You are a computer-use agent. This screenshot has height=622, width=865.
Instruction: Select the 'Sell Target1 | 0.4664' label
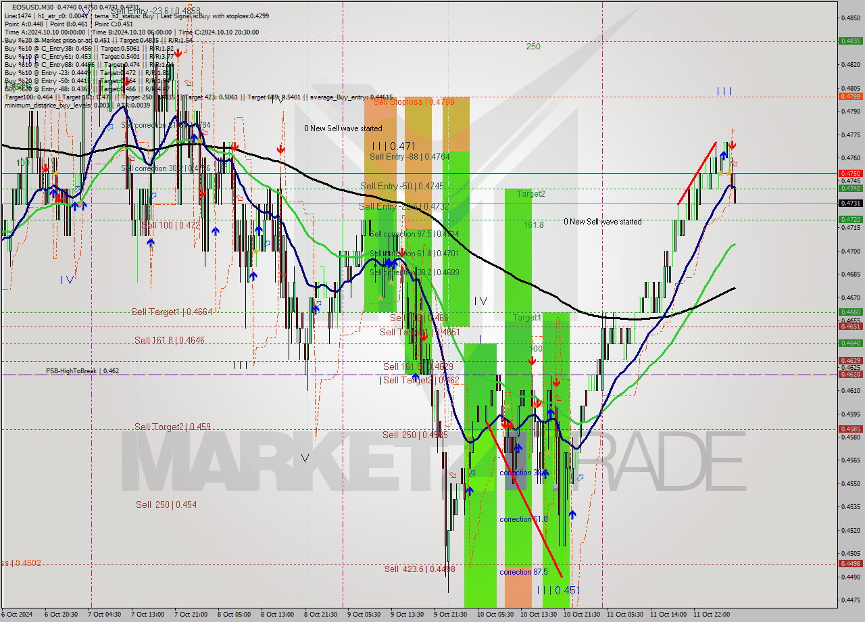[x=172, y=312]
